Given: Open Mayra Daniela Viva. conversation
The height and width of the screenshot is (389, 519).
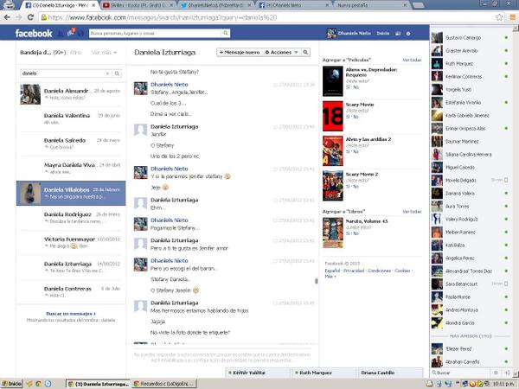Looking at the screenshot, I should [71, 169].
